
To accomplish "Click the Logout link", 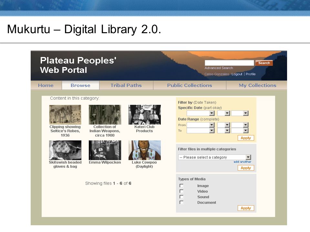I will click(237, 74).
